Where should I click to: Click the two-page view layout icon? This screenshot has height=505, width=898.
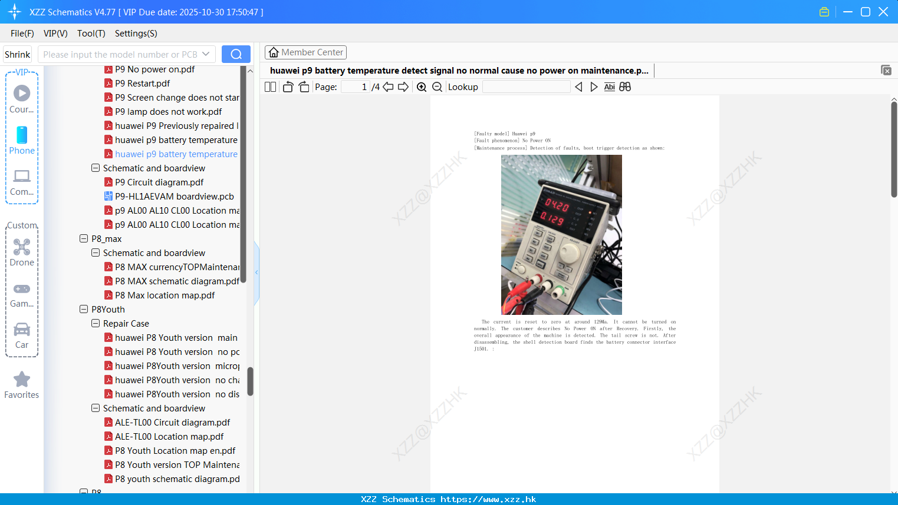pos(270,87)
